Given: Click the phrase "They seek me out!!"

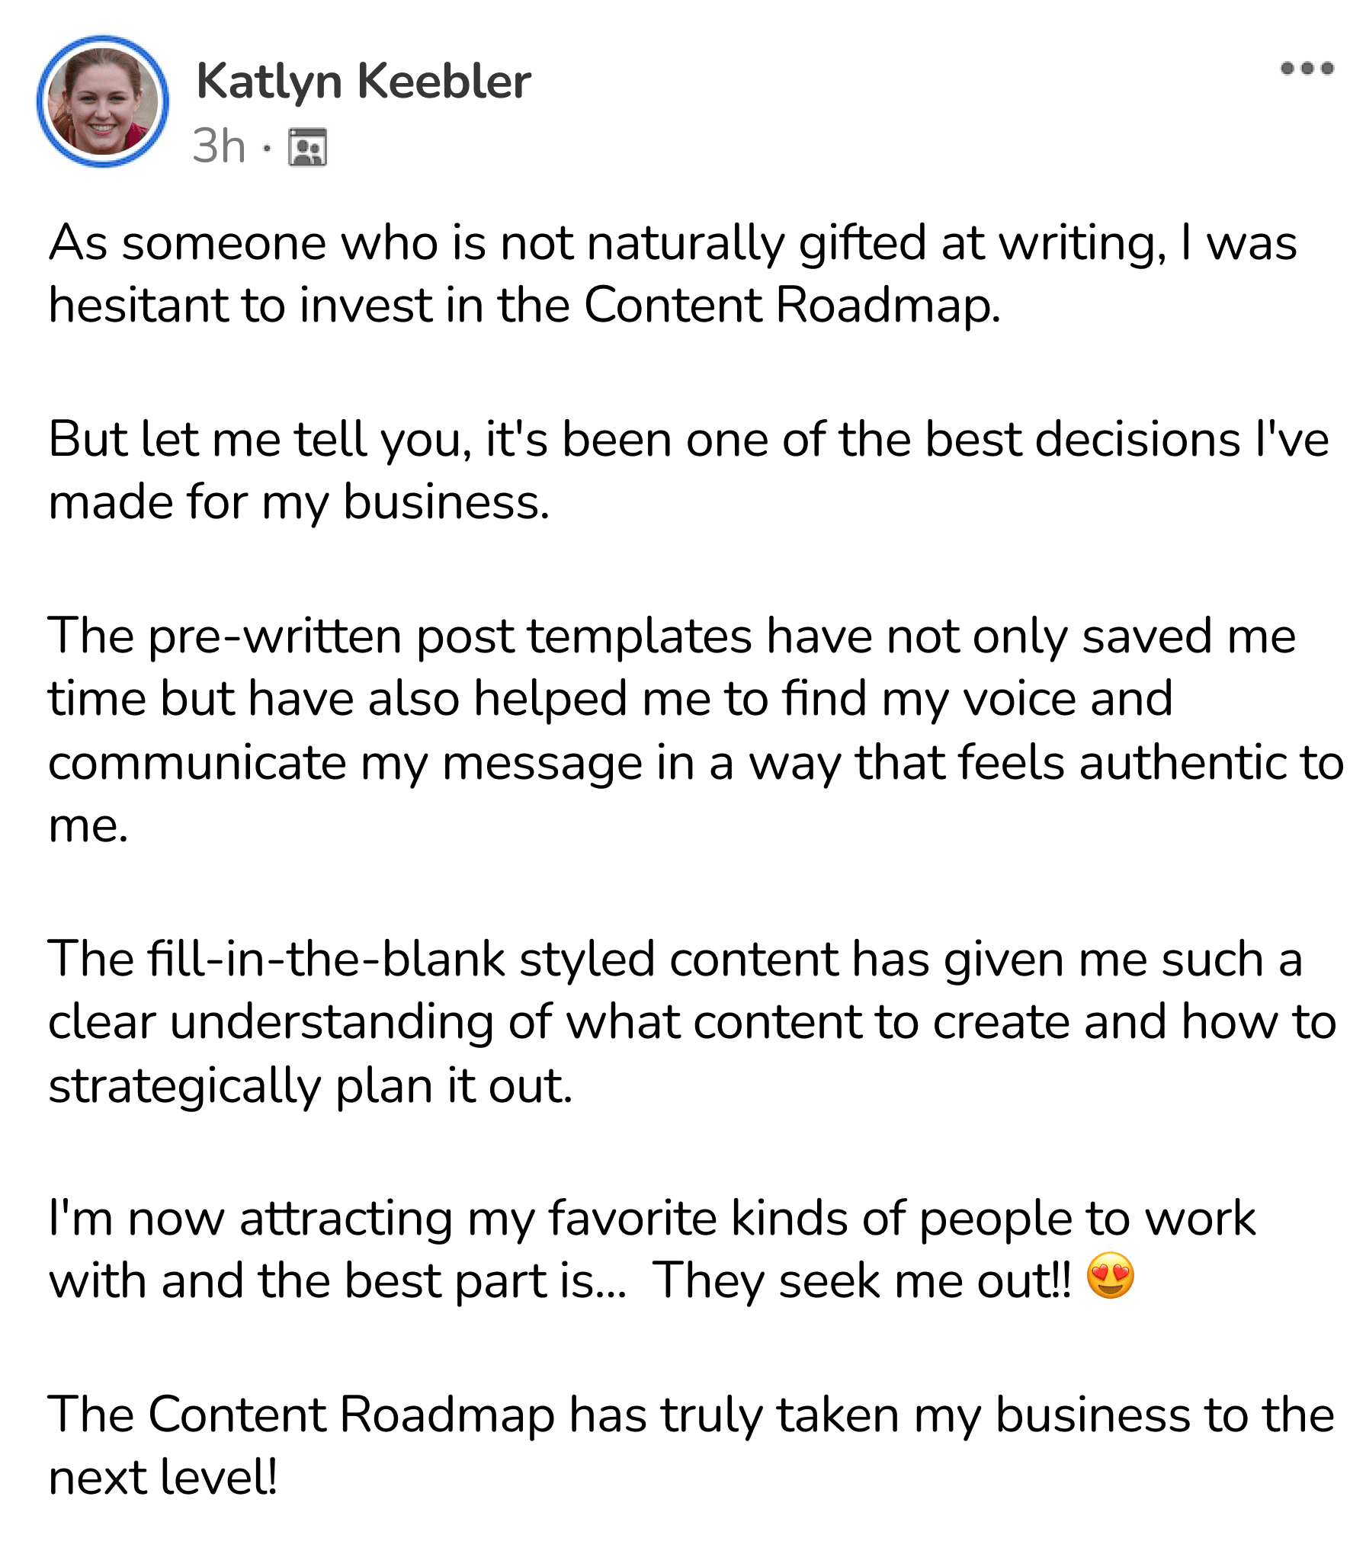Looking at the screenshot, I should (x=861, y=1280).
